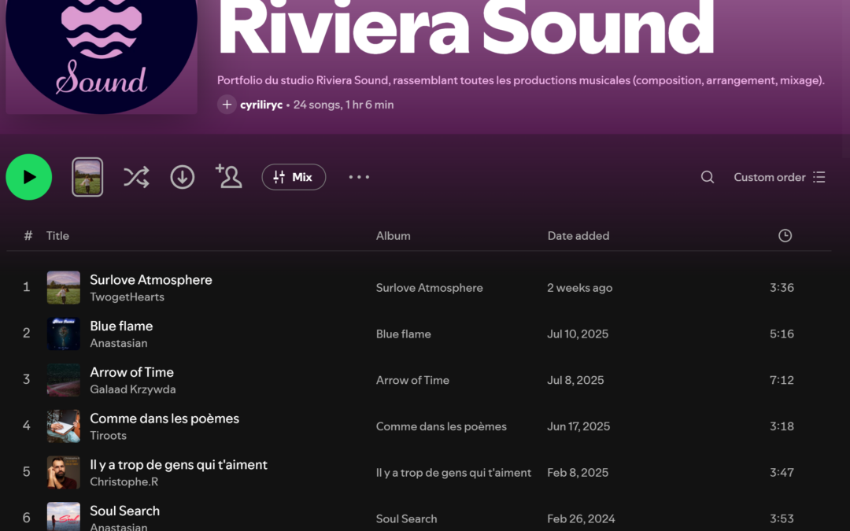Open the Blue flame album link
850x531 pixels.
pyautogui.click(x=403, y=334)
